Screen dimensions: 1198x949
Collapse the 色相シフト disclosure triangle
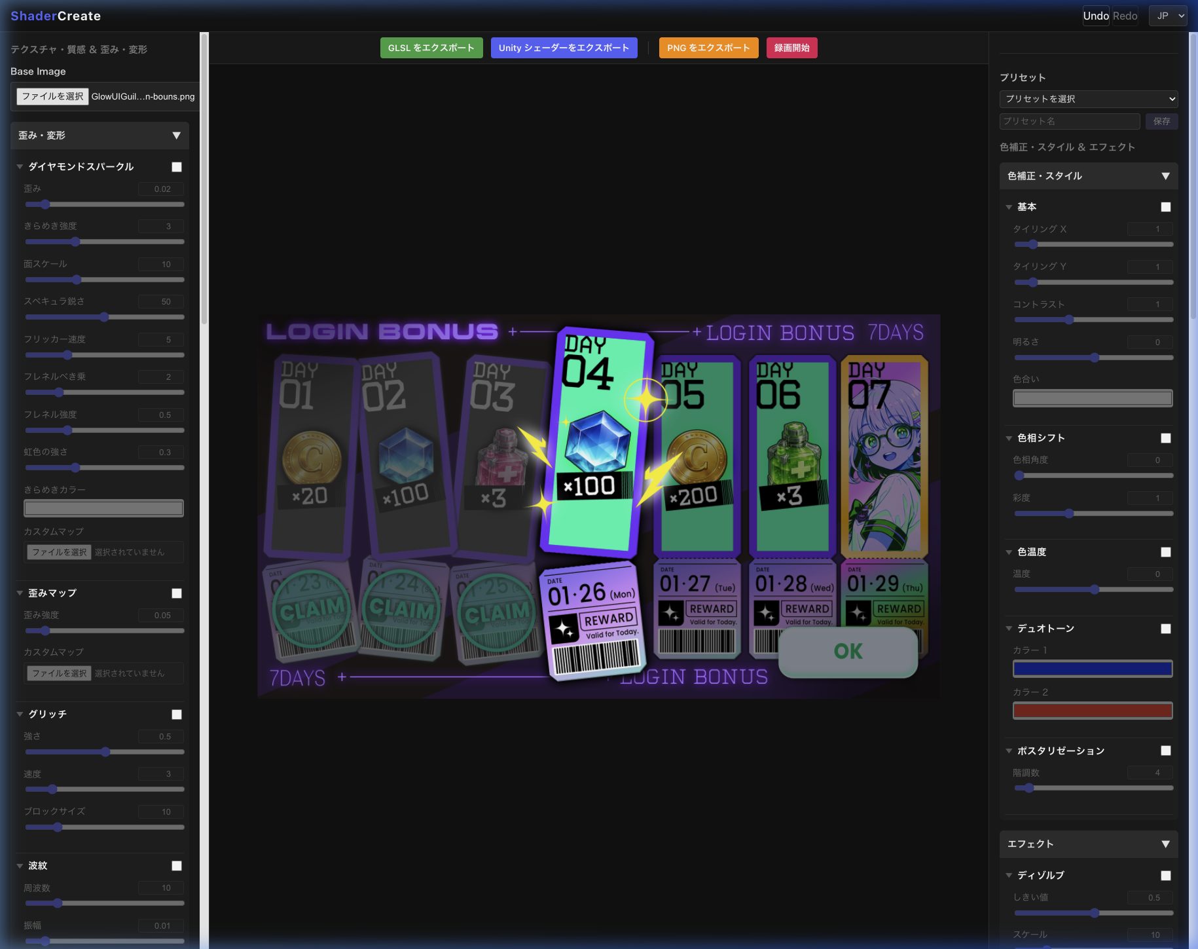pos(1009,438)
